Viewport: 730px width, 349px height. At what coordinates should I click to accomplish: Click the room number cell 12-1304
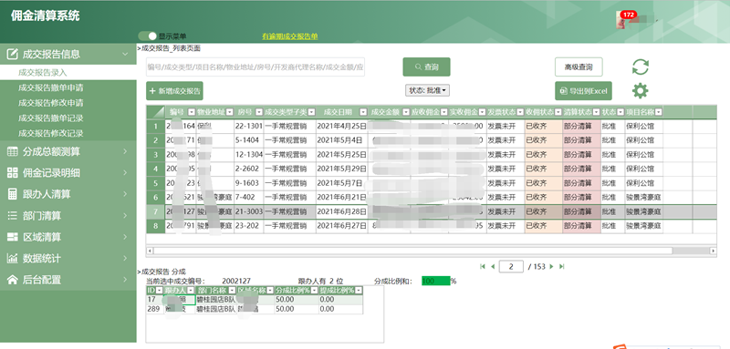[x=248, y=154]
